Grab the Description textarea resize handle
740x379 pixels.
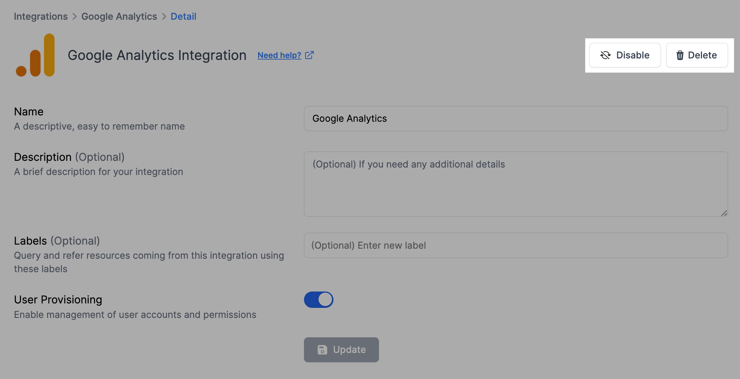(x=724, y=213)
